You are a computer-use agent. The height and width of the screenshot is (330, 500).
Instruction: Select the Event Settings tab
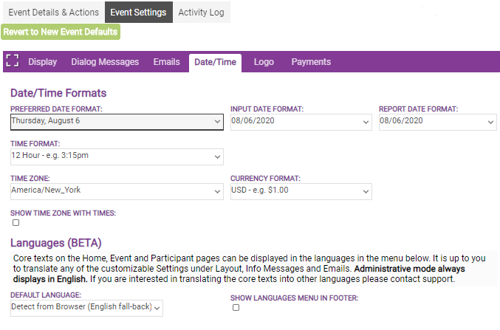point(140,12)
